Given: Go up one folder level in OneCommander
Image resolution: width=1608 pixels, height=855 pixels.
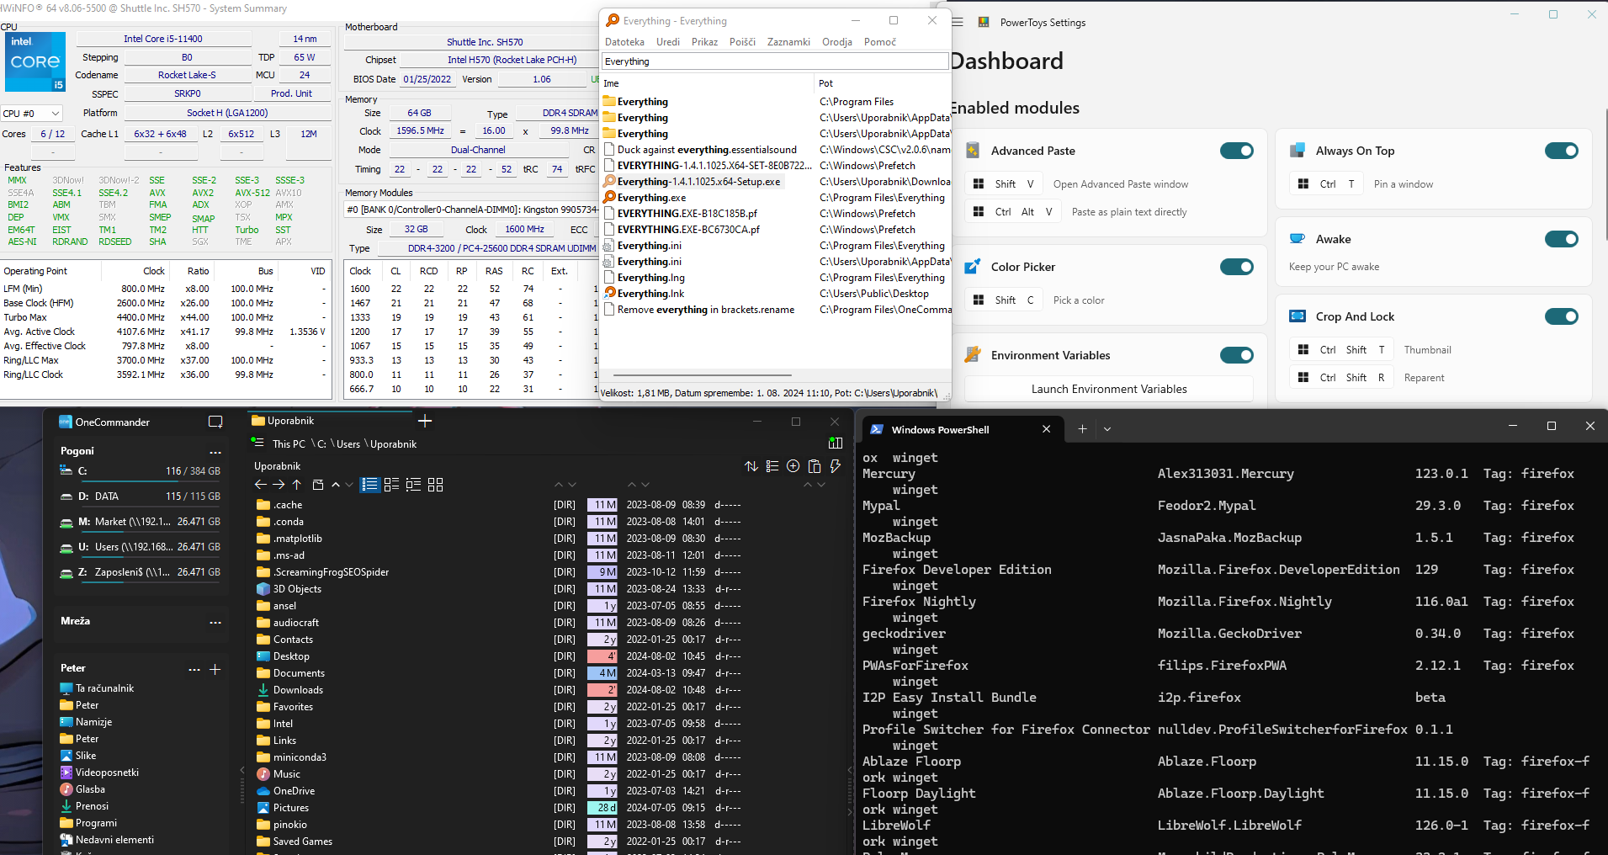Looking at the screenshot, I should [297, 485].
